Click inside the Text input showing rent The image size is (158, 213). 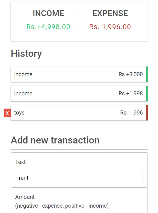79,178
